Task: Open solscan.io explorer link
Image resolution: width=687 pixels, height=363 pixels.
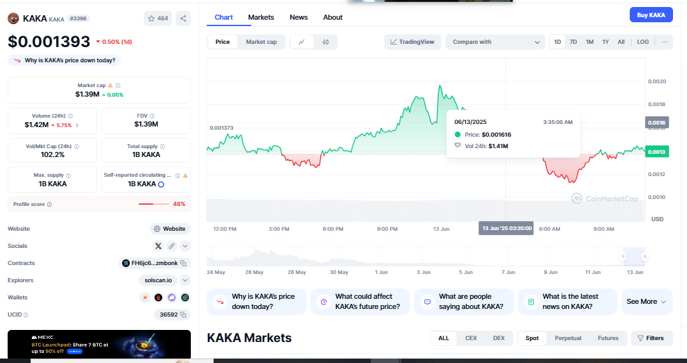Action: tap(158, 281)
